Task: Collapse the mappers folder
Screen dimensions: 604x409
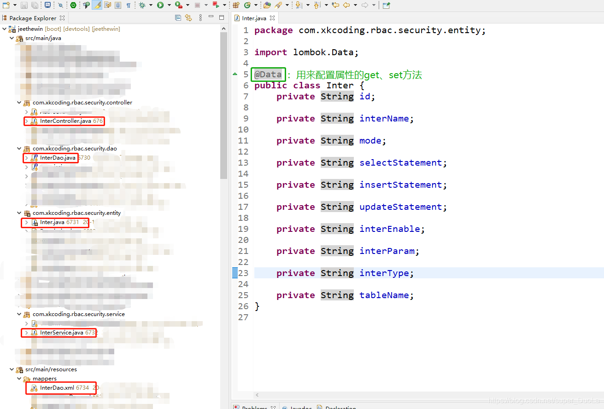Action: point(19,379)
